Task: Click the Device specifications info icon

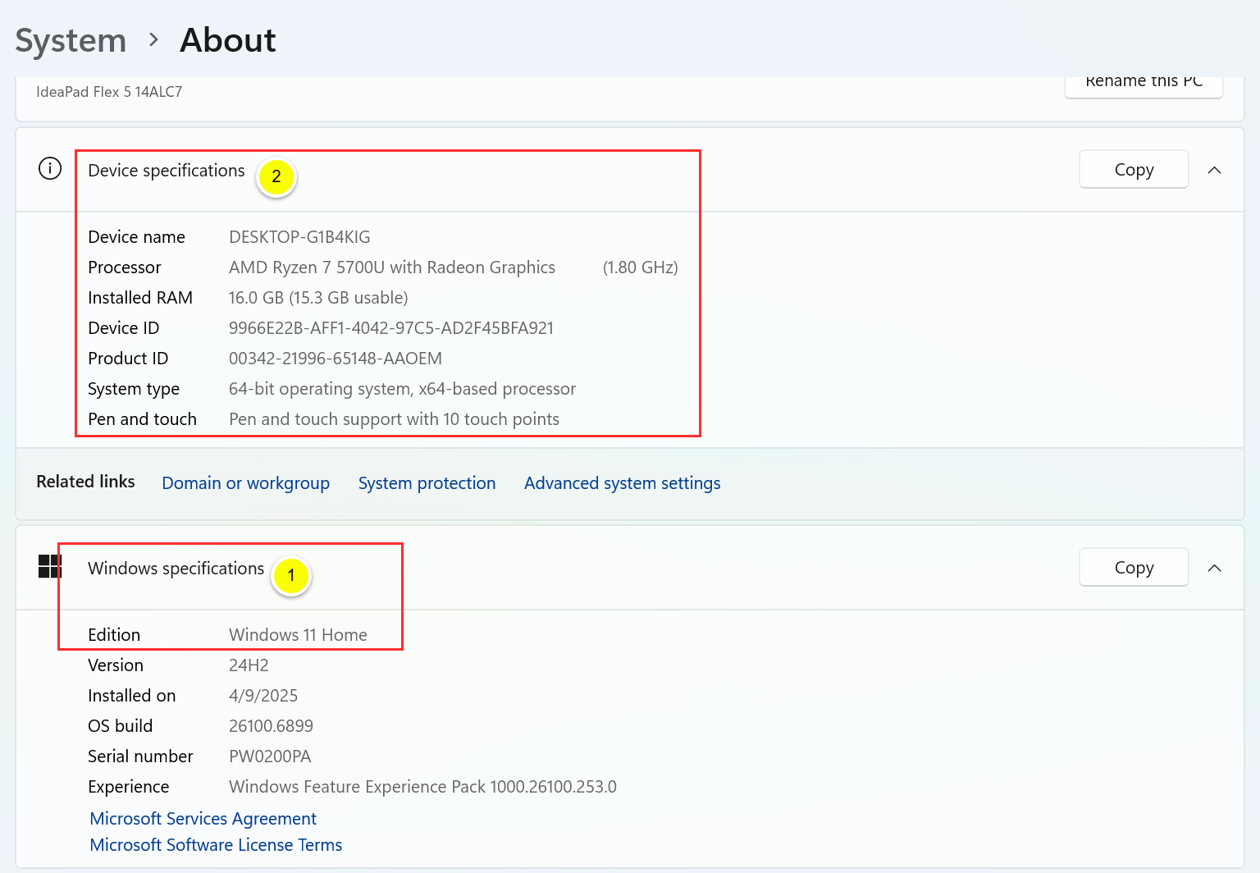Action: (x=49, y=168)
